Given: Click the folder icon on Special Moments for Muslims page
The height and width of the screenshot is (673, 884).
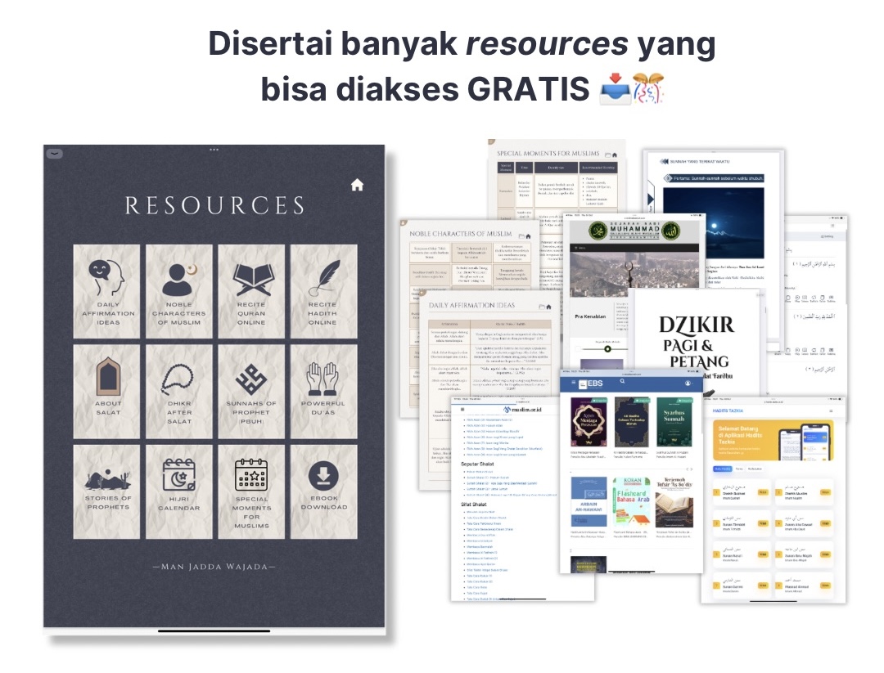Looking at the screenshot, I should [x=607, y=155].
